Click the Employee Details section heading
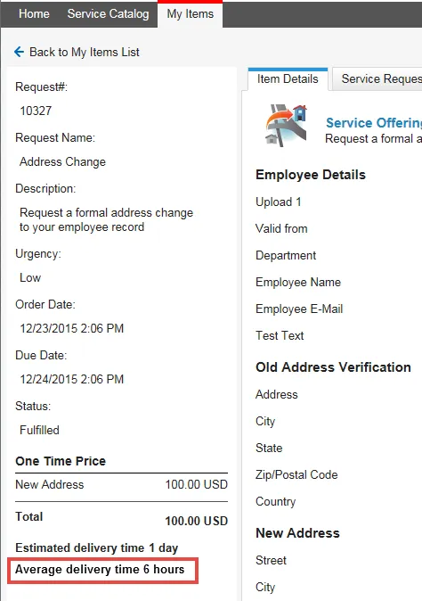The width and height of the screenshot is (422, 601). (311, 175)
